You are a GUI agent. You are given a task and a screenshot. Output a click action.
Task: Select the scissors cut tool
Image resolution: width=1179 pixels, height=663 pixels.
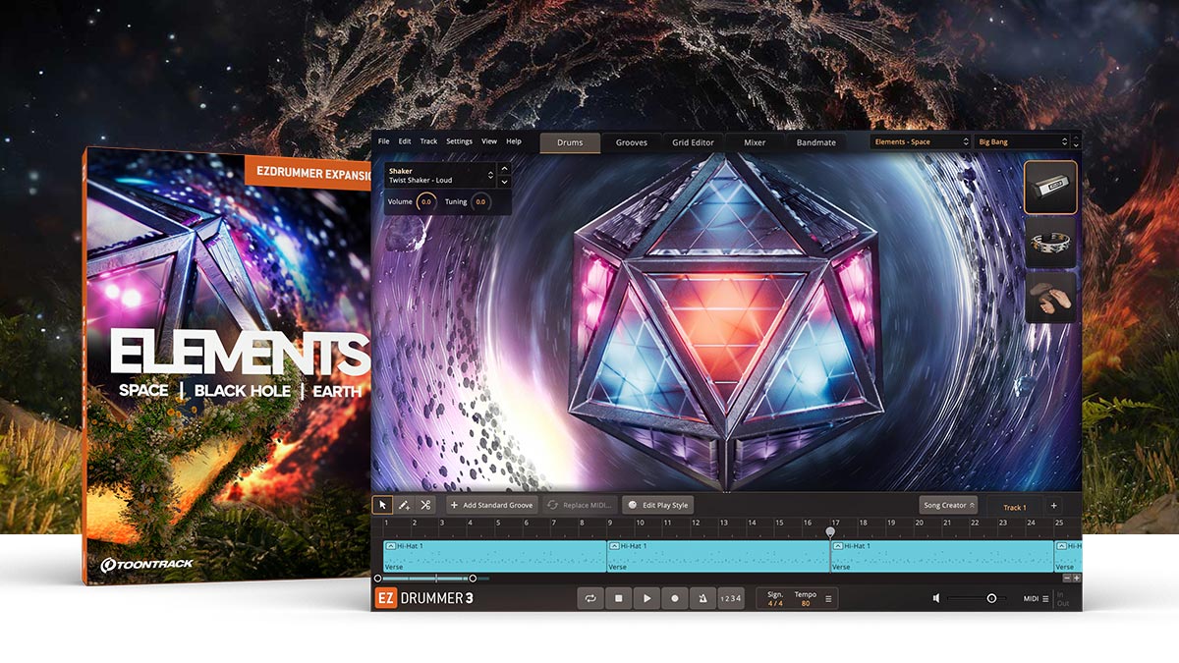pos(425,505)
